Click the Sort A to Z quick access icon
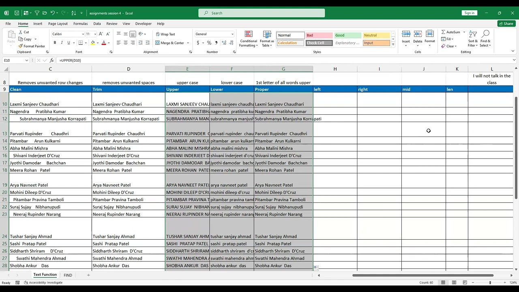519x292 pixels. [73, 13]
